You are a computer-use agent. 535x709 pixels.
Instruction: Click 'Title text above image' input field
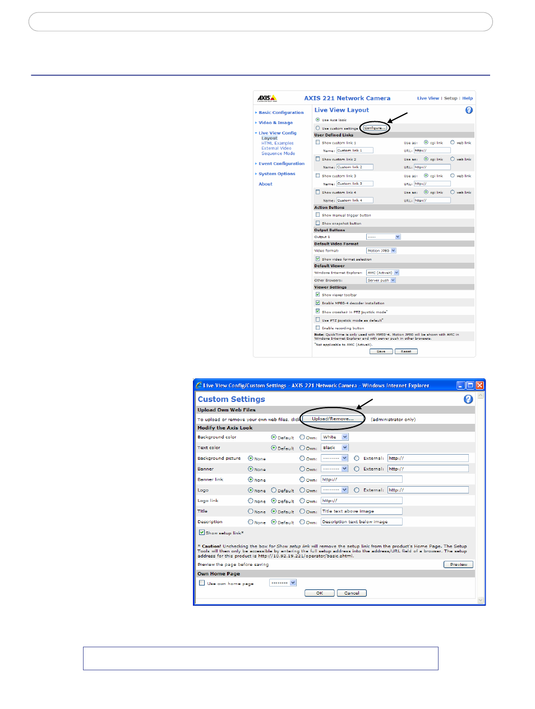pyautogui.click(x=362, y=511)
